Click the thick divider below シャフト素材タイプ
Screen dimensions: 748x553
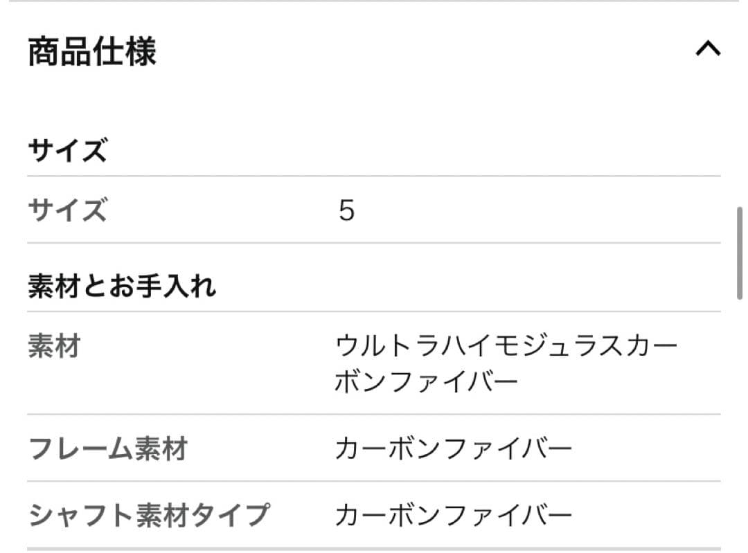(x=374, y=550)
